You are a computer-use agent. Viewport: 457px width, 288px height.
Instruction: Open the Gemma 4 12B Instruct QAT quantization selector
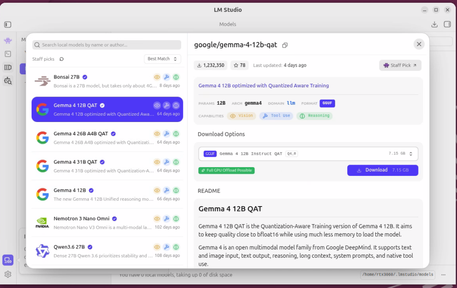[x=308, y=154]
